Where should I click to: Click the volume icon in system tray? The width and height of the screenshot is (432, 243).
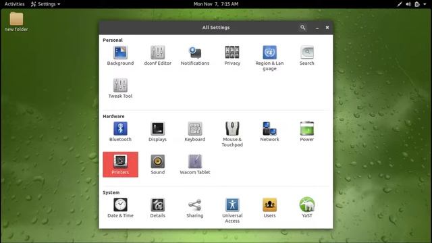point(408,4)
